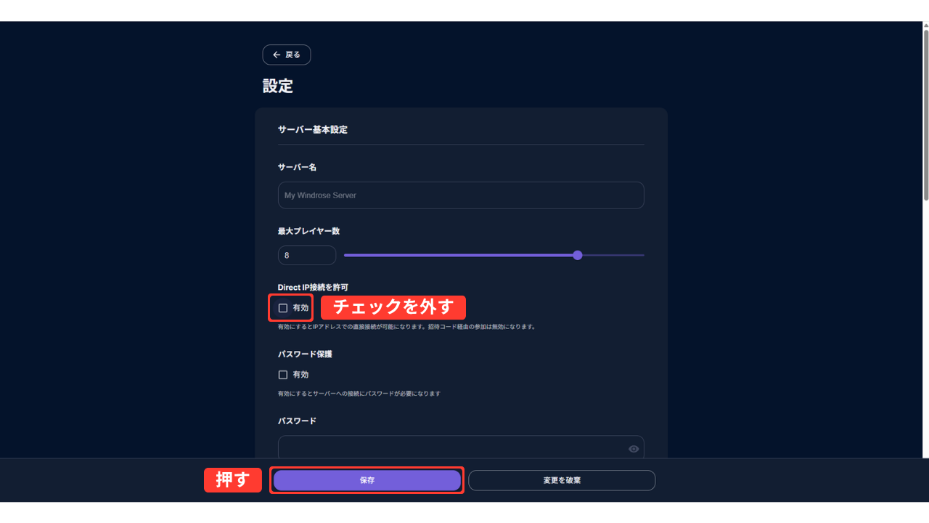Click the 設定 page heading
The width and height of the screenshot is (929, 523).
[278, 86]
